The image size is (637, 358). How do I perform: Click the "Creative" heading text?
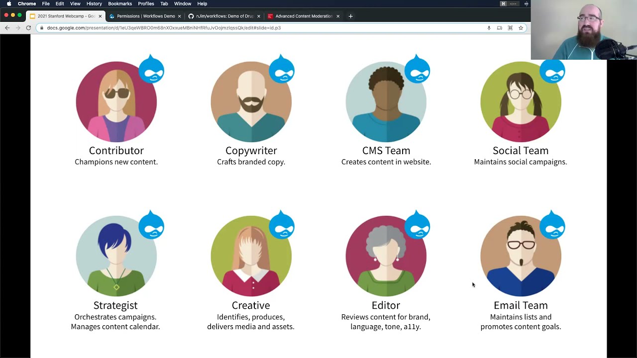pos(251,305)
